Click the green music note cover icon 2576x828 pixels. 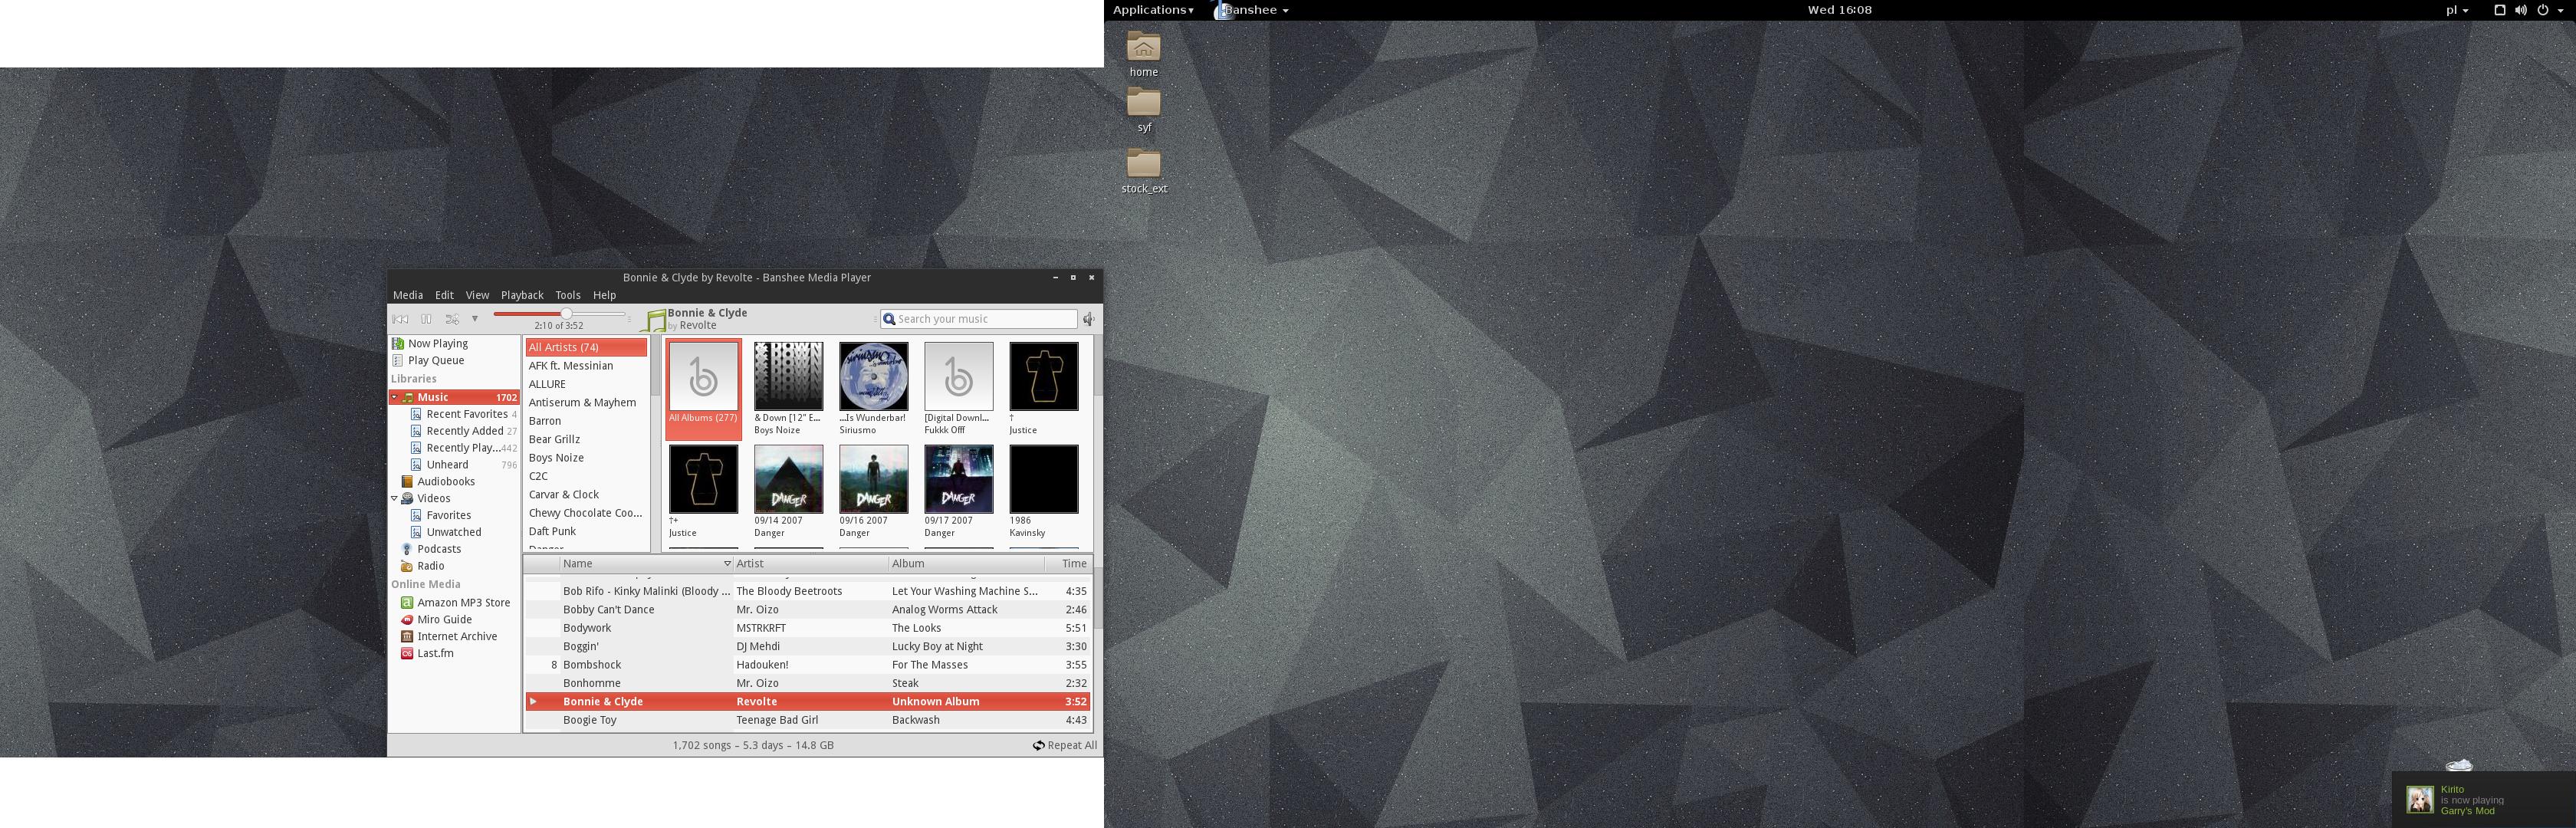(655, 320)
